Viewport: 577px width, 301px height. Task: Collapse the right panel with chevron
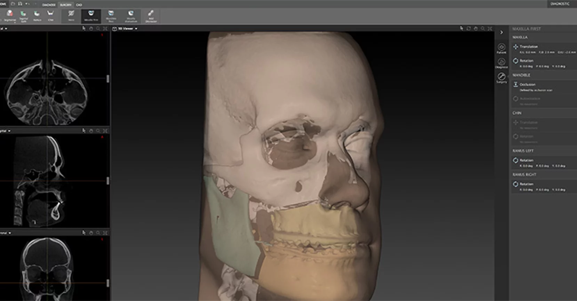tap(502, 32)
